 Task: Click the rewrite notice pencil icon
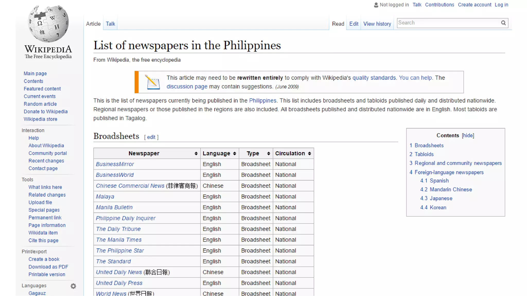(x=152, y=82)
